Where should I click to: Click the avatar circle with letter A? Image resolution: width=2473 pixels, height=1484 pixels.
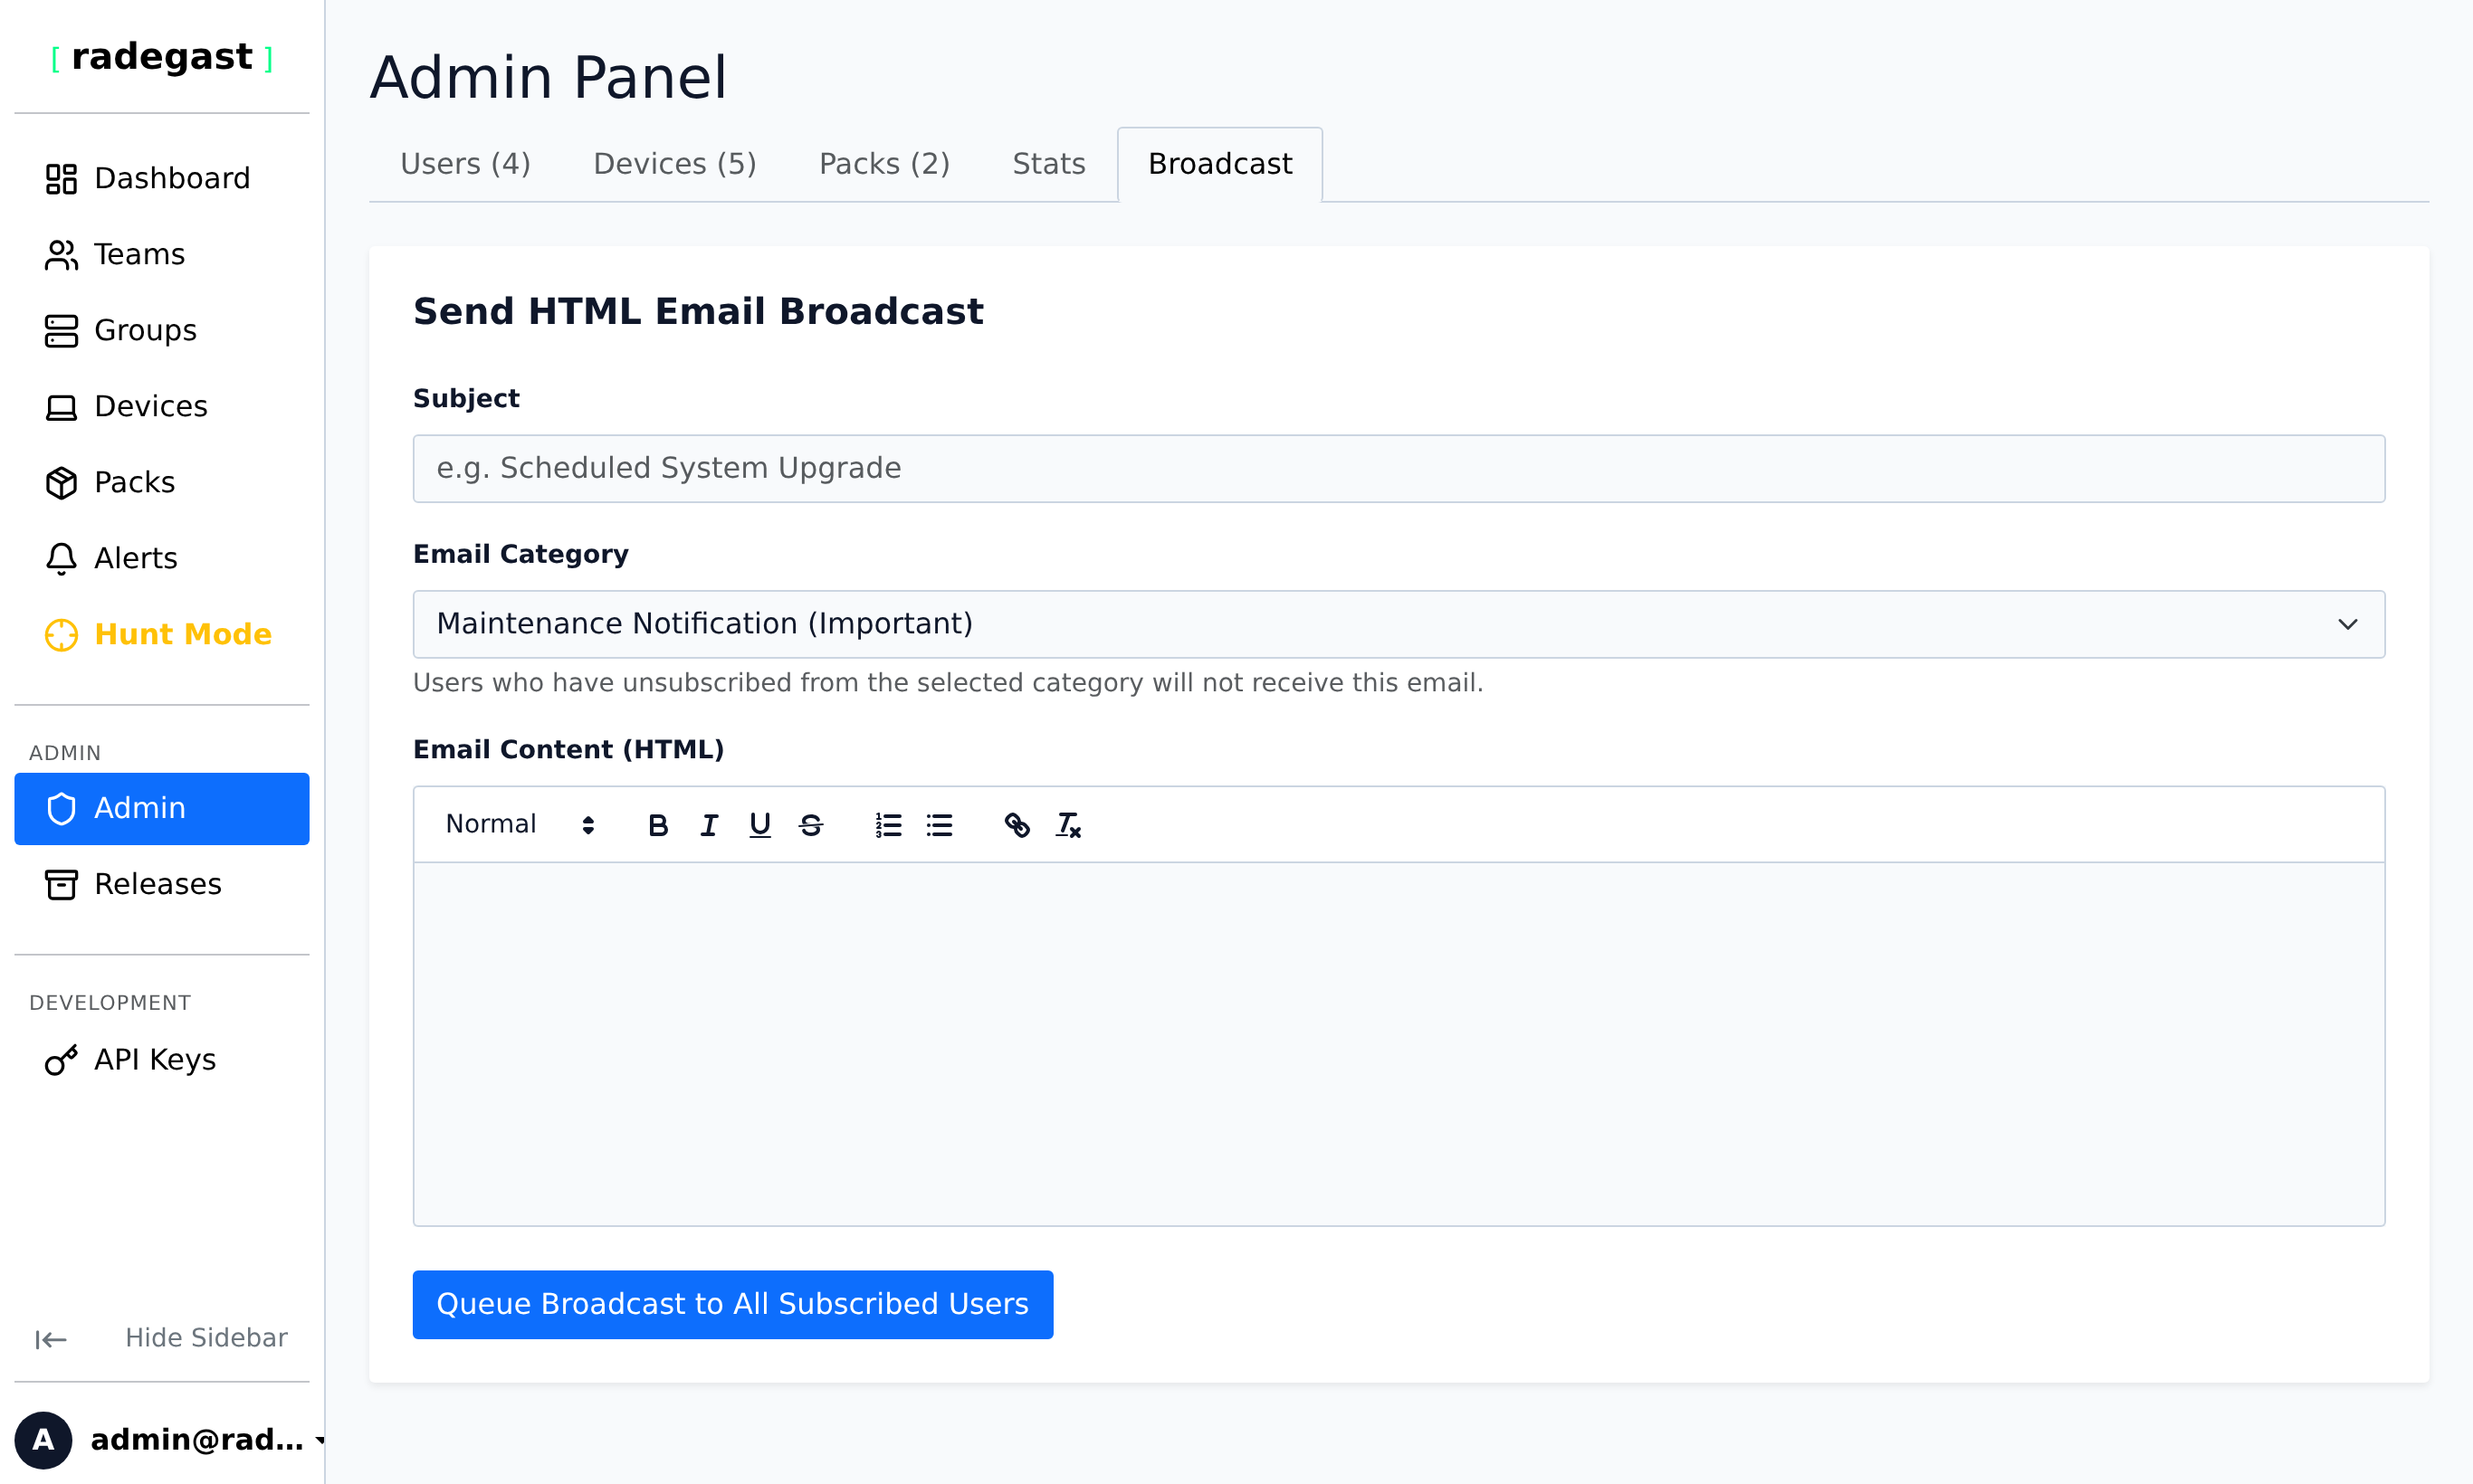tap(43, 1440)
